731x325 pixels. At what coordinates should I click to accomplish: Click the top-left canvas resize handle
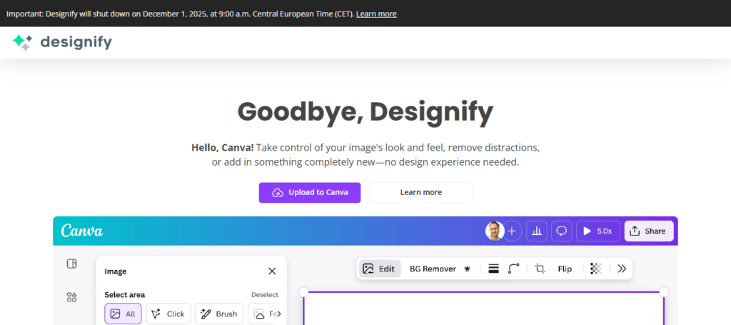tap(303, 292)
